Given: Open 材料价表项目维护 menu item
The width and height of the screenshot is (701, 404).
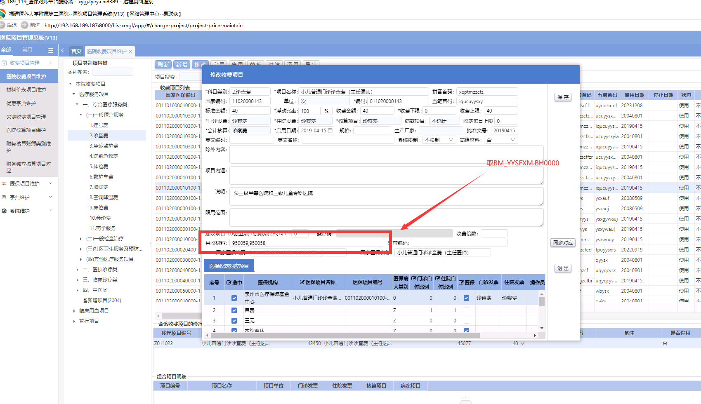Looking at the screenshot, I should 26,90.
